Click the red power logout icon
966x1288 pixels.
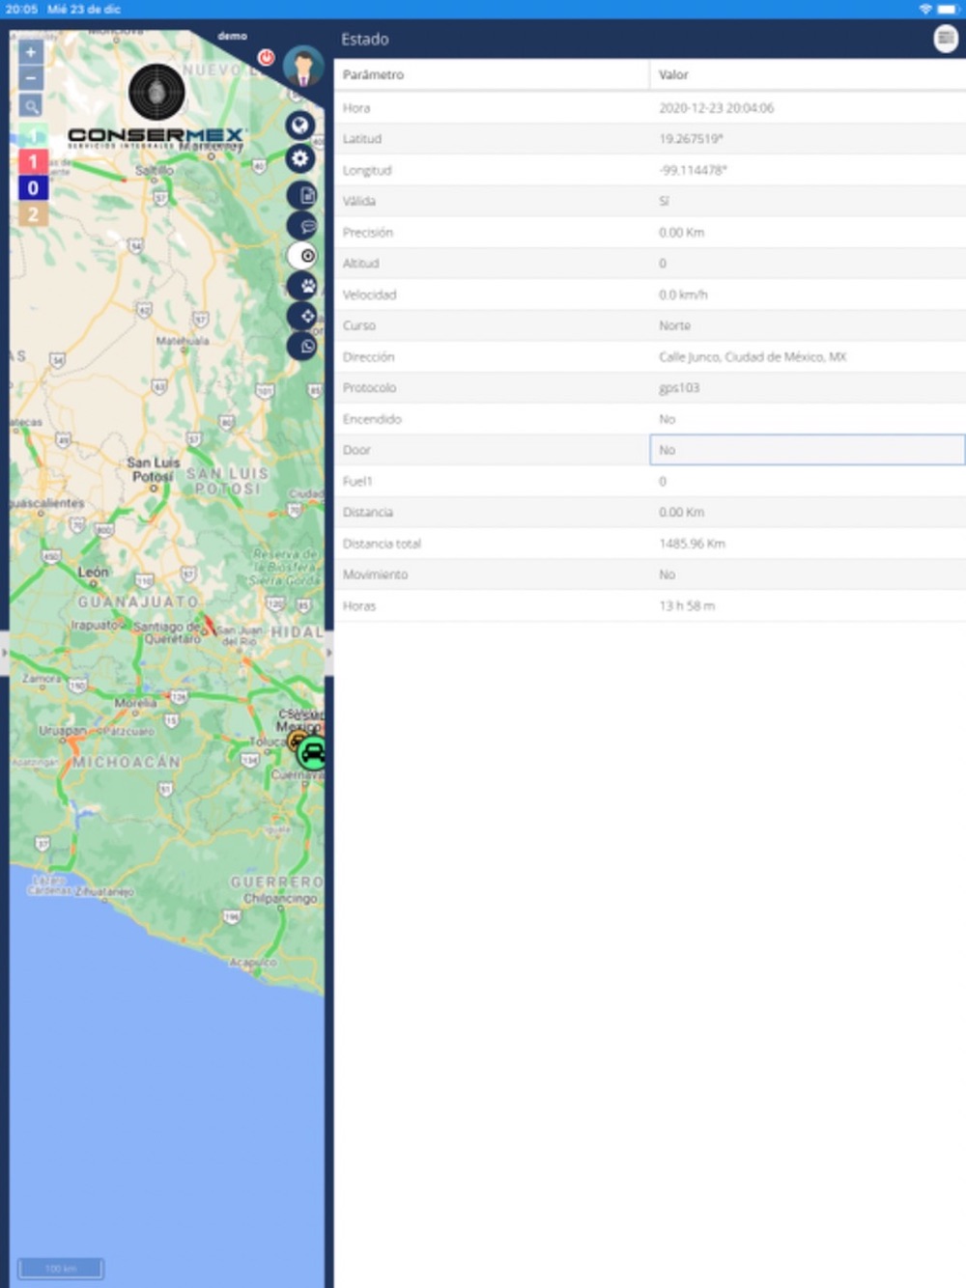click(266, 58)
